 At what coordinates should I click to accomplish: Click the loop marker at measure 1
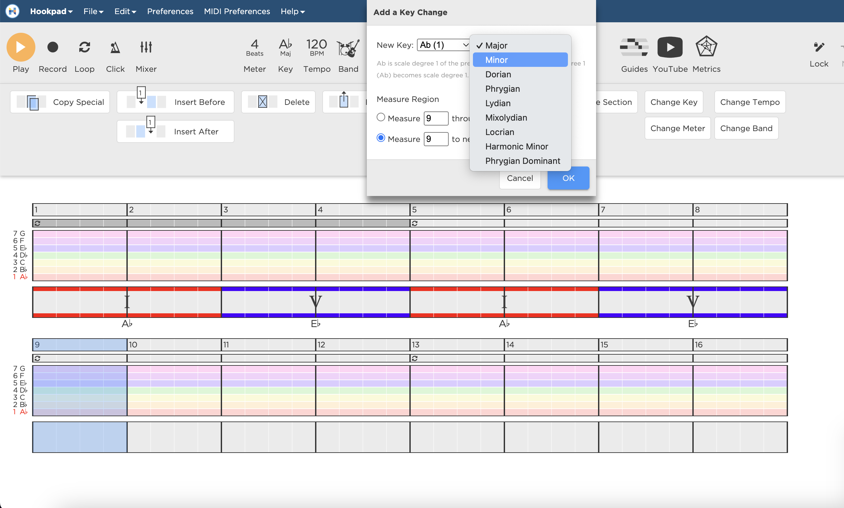tap(37, 223)
